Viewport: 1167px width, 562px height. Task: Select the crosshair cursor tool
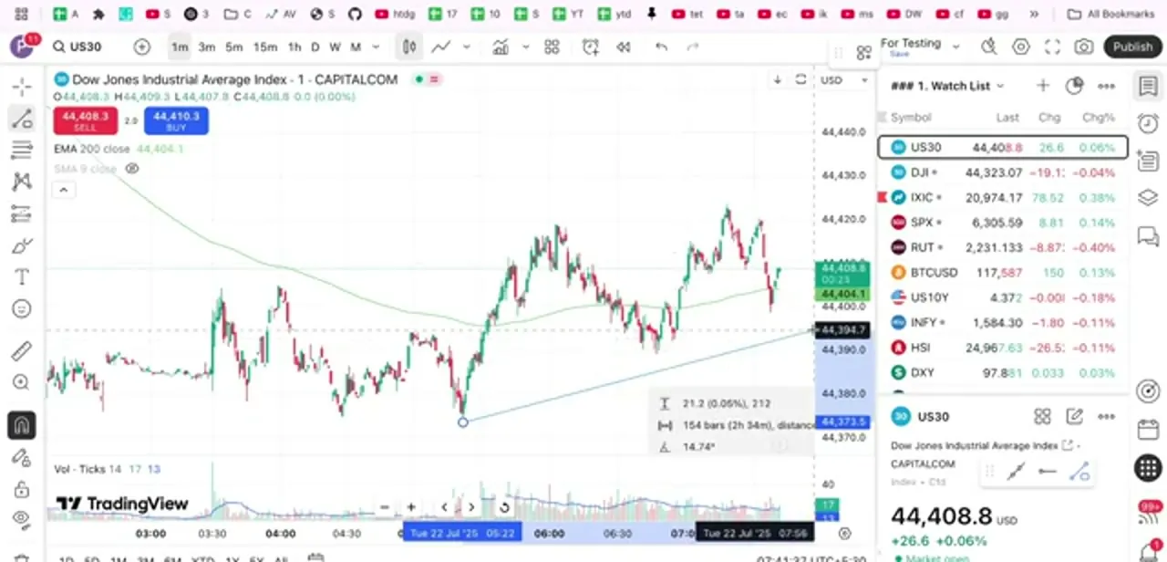pos(22,88)
